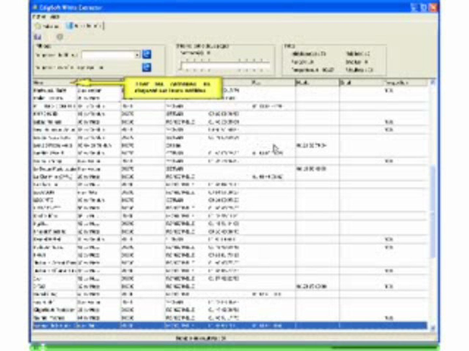Click the table scrollbar's up arrow
This screenshot has height=351, width=469.
(433, 83)
